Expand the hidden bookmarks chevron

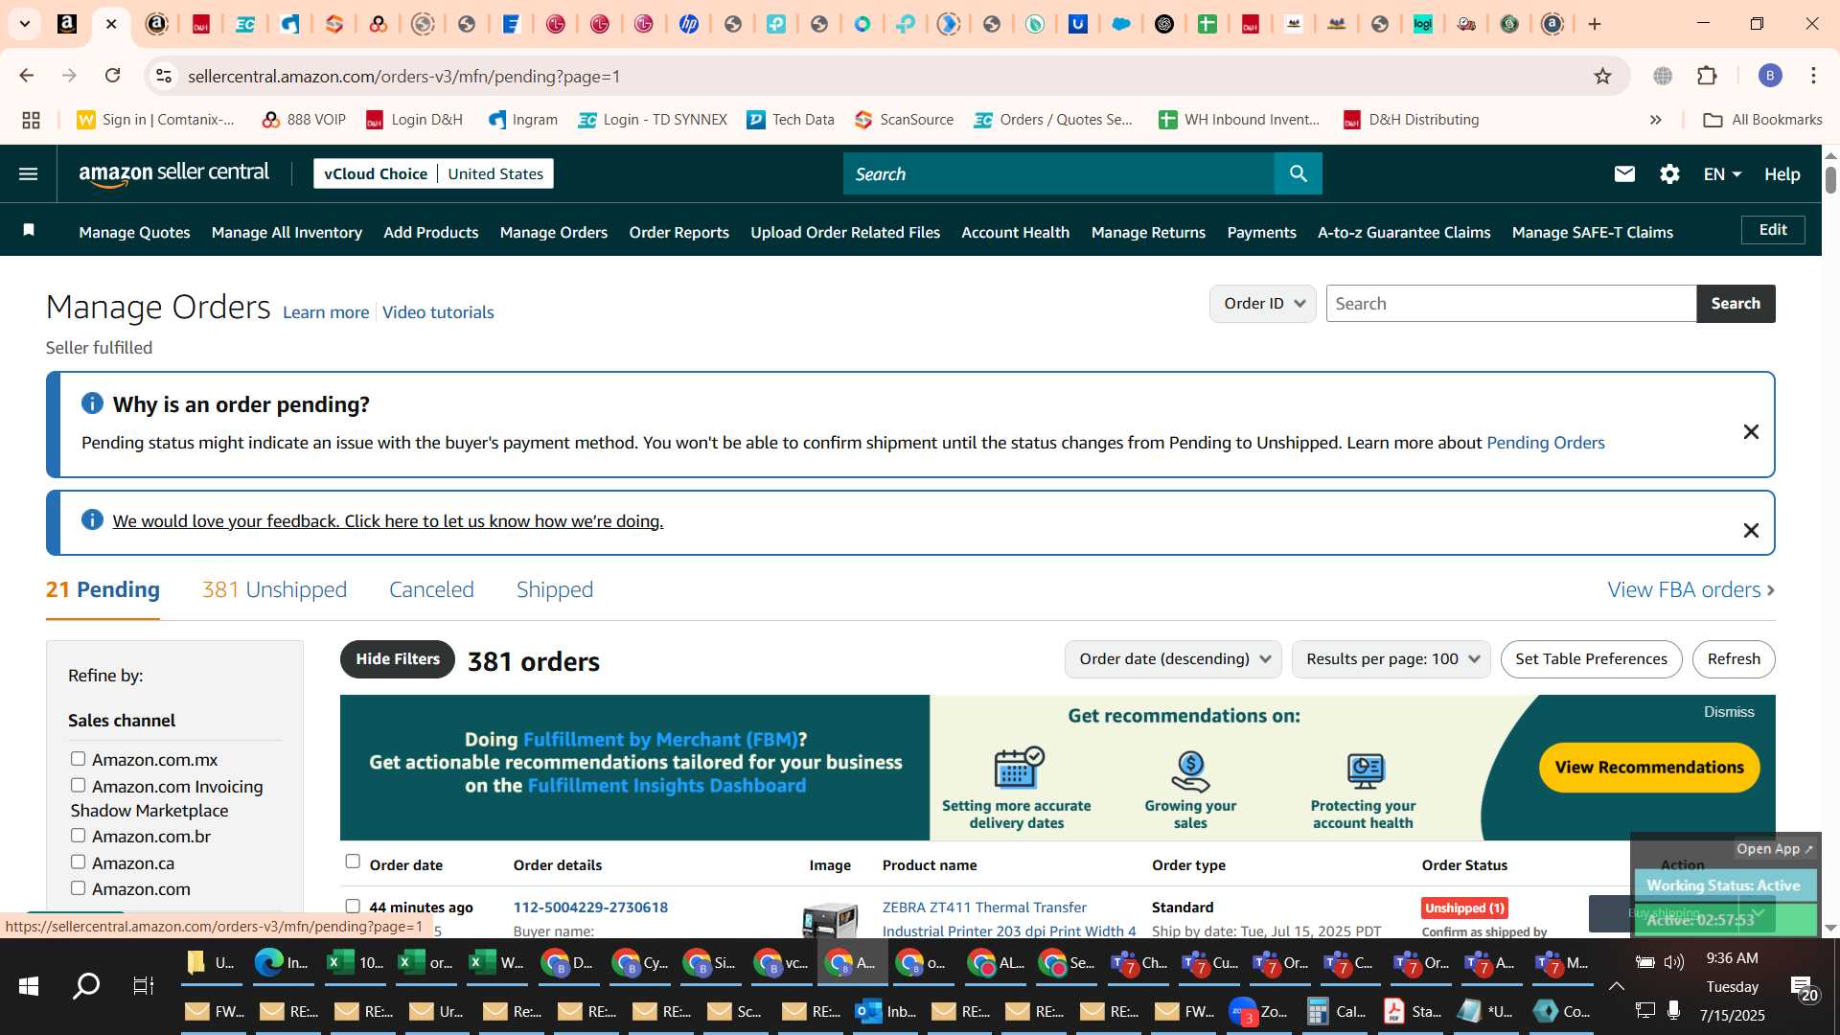coord(1655,120)
